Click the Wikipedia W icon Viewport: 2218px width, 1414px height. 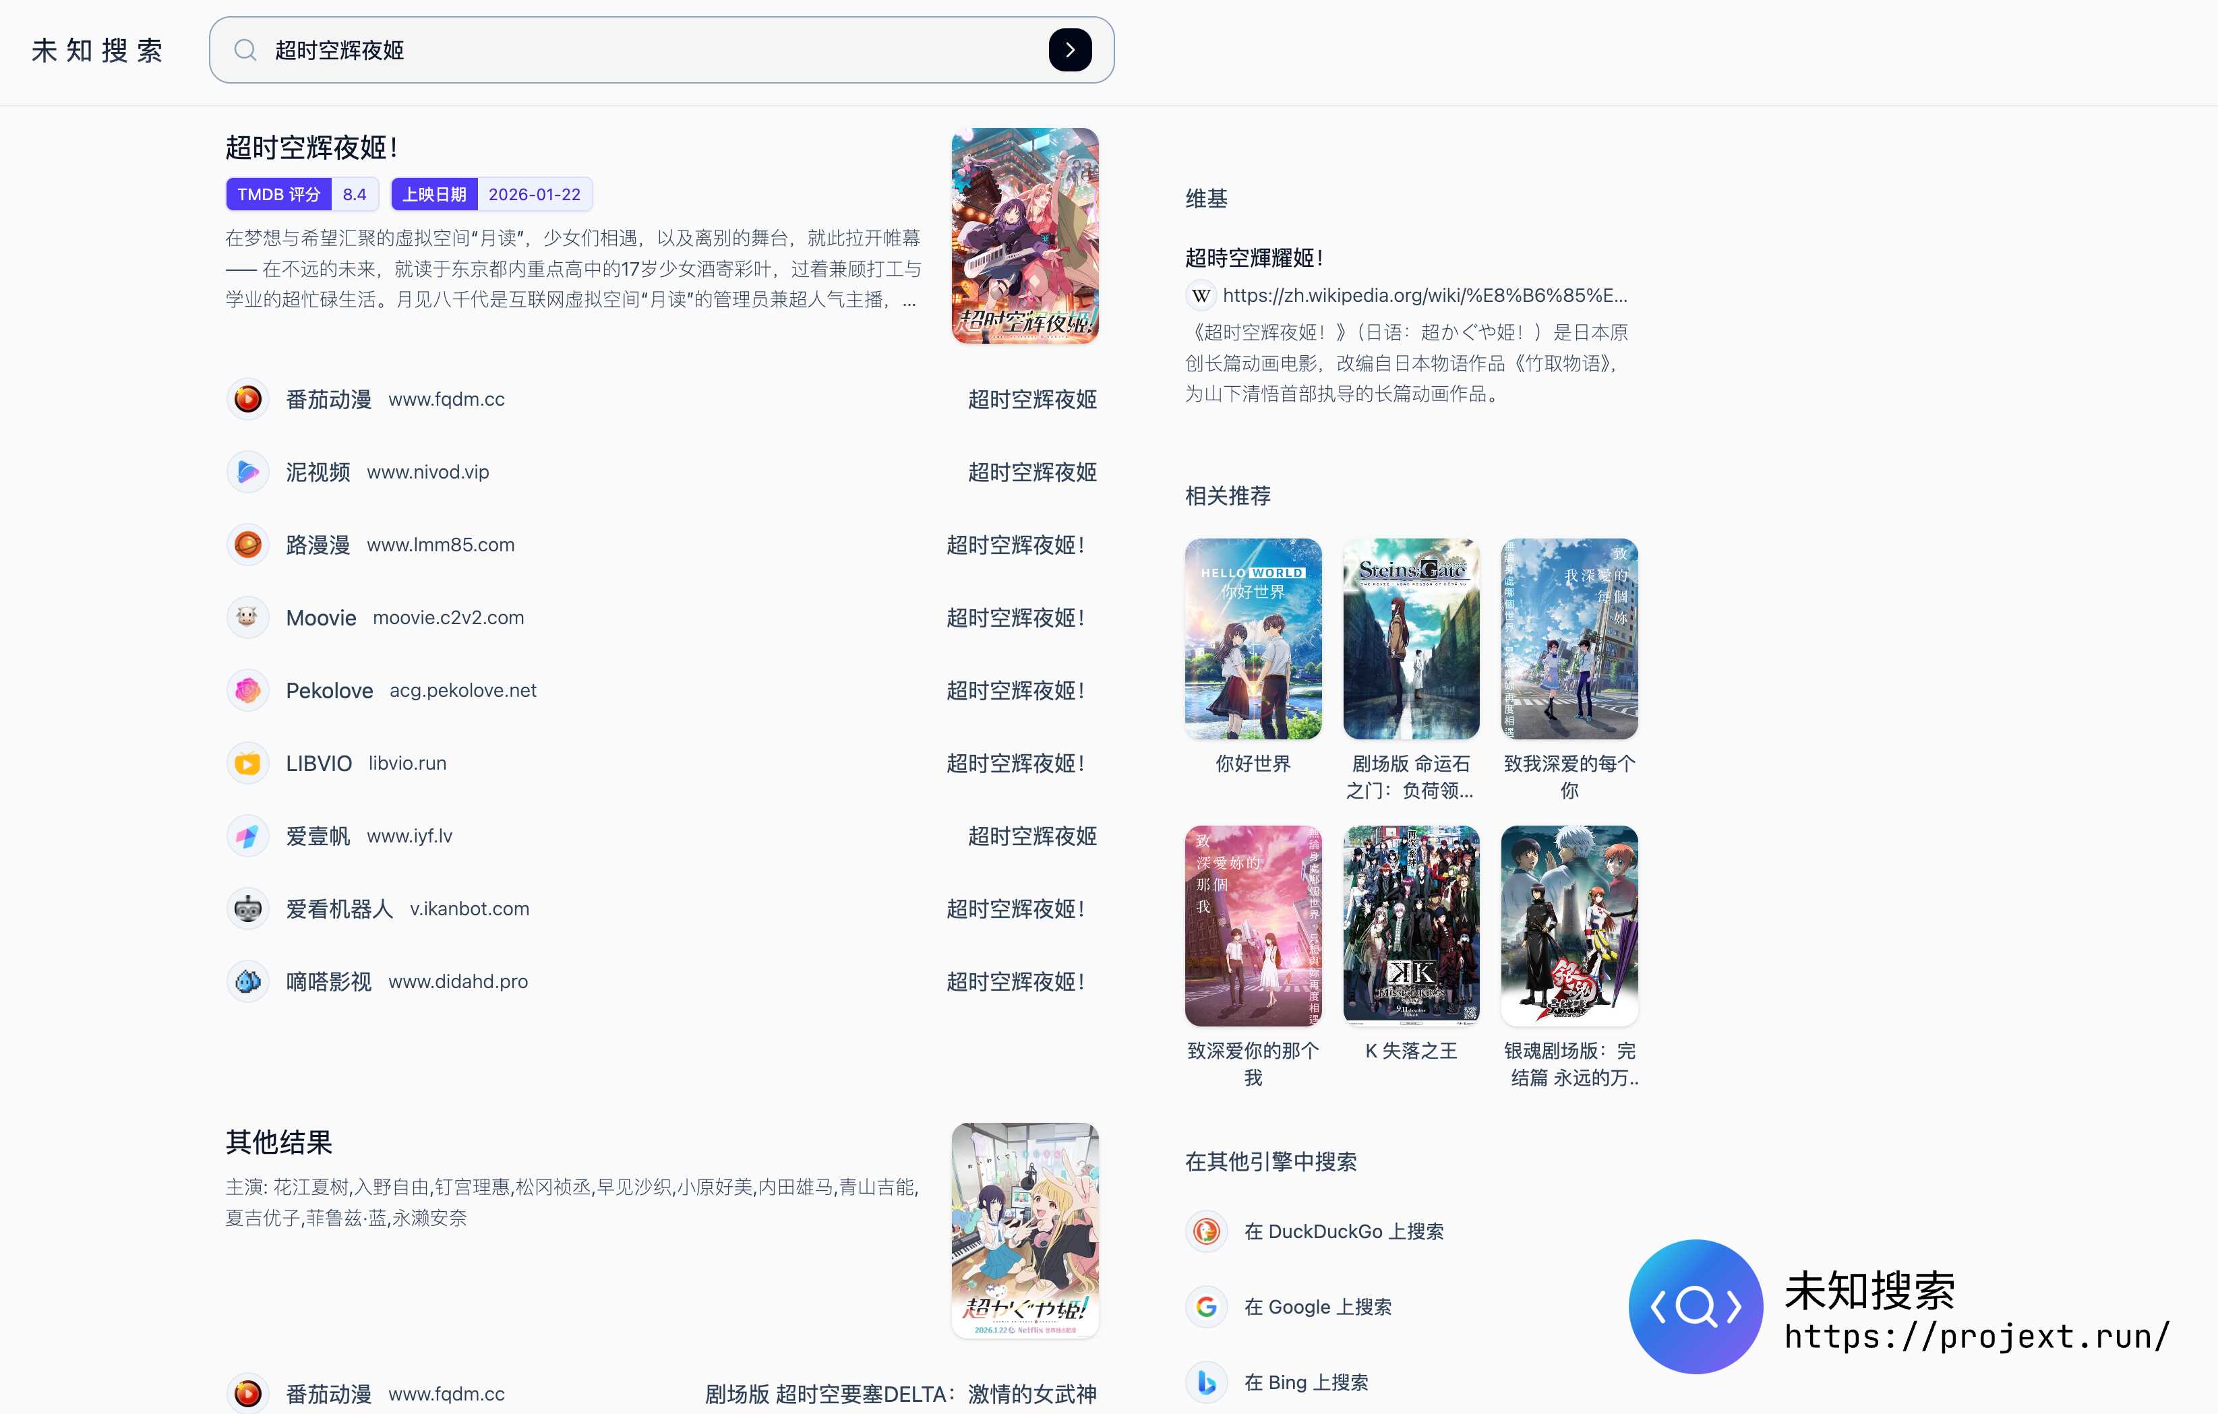[1200, 295]
